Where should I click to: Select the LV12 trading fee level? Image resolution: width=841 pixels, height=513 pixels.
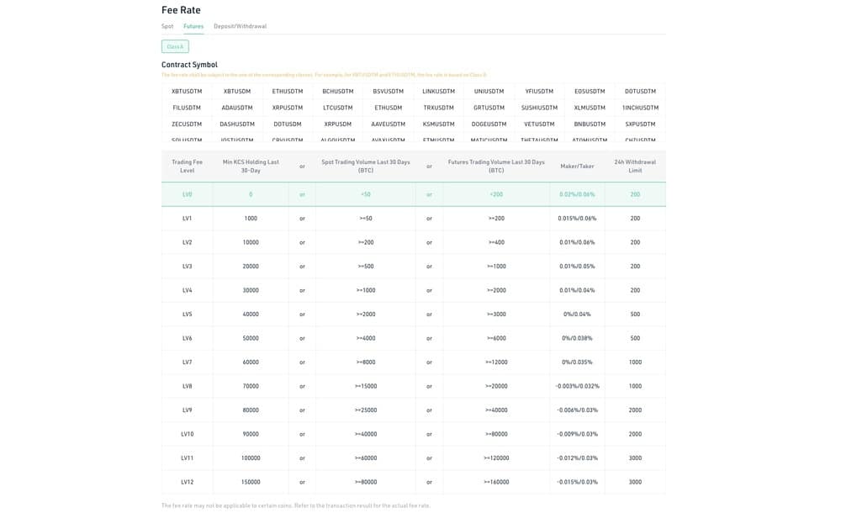pos(188,482)
